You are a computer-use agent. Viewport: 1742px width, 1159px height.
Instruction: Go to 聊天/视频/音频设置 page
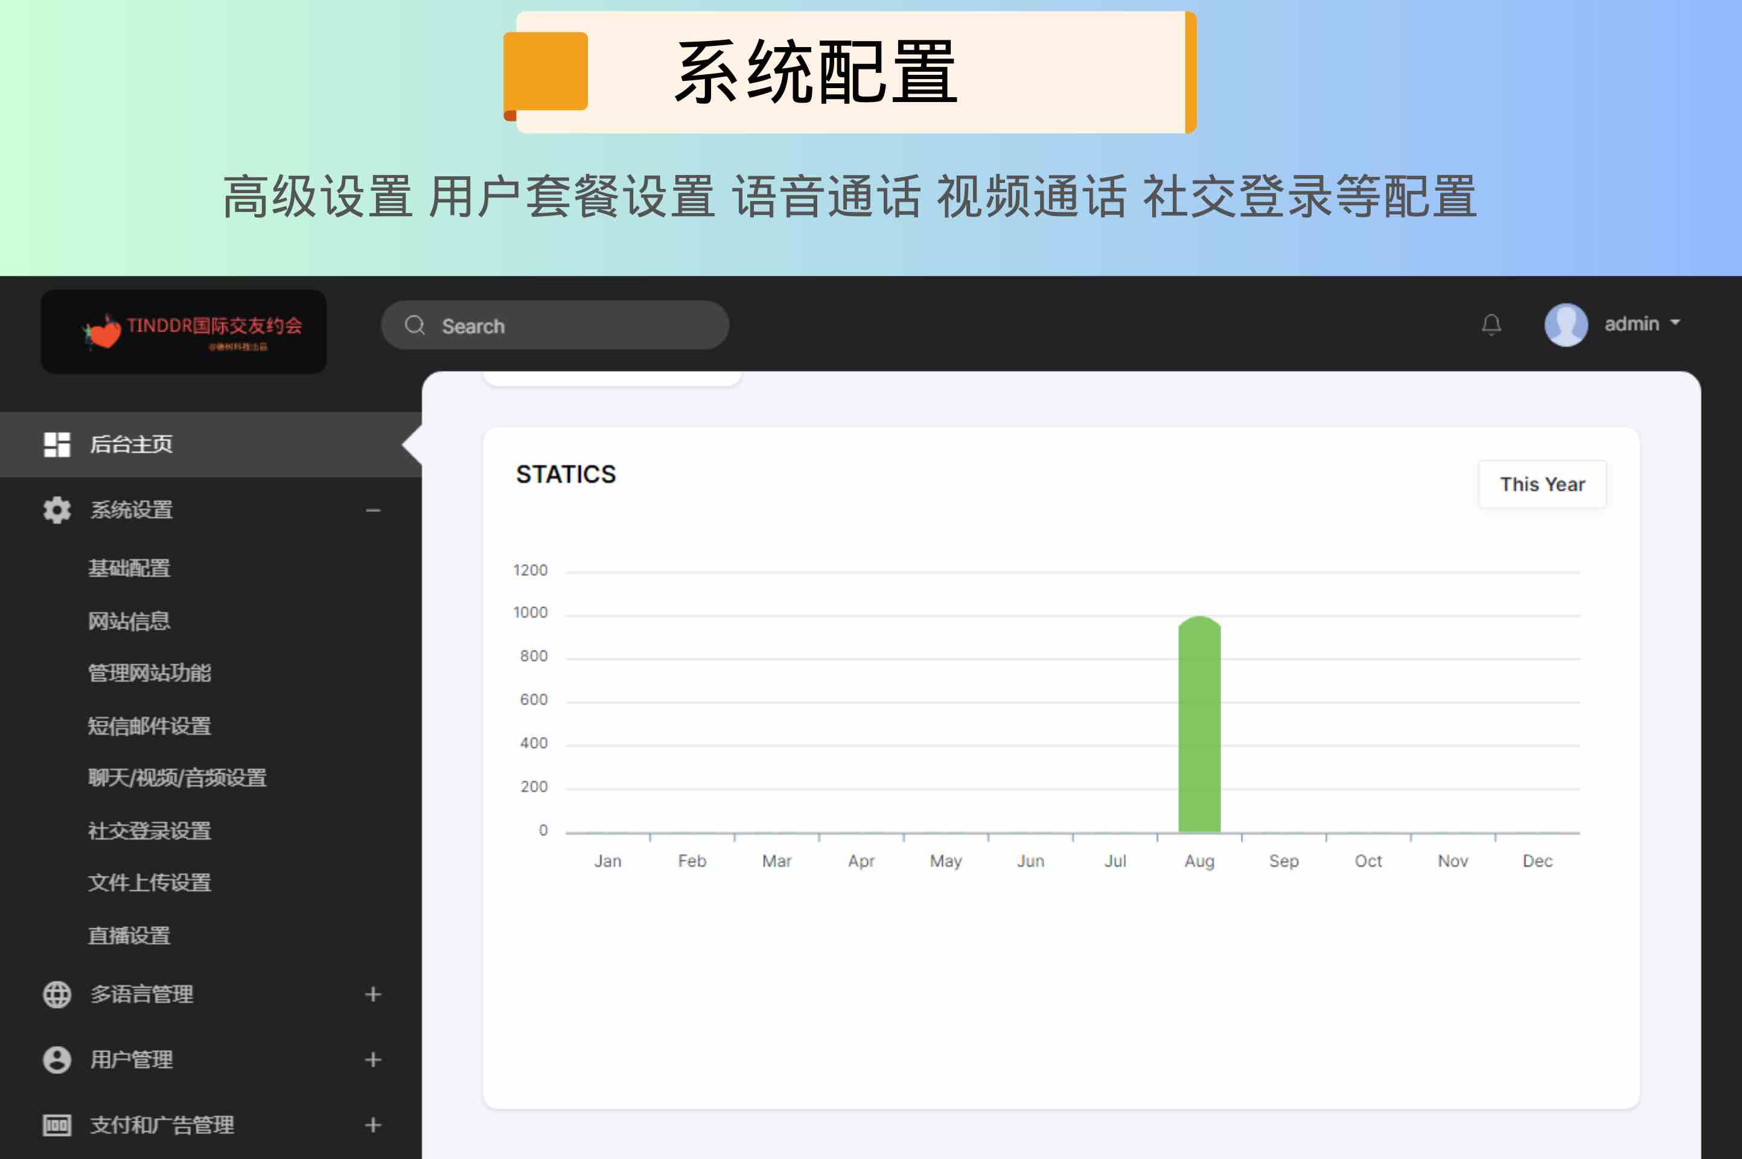pos(177,777)
